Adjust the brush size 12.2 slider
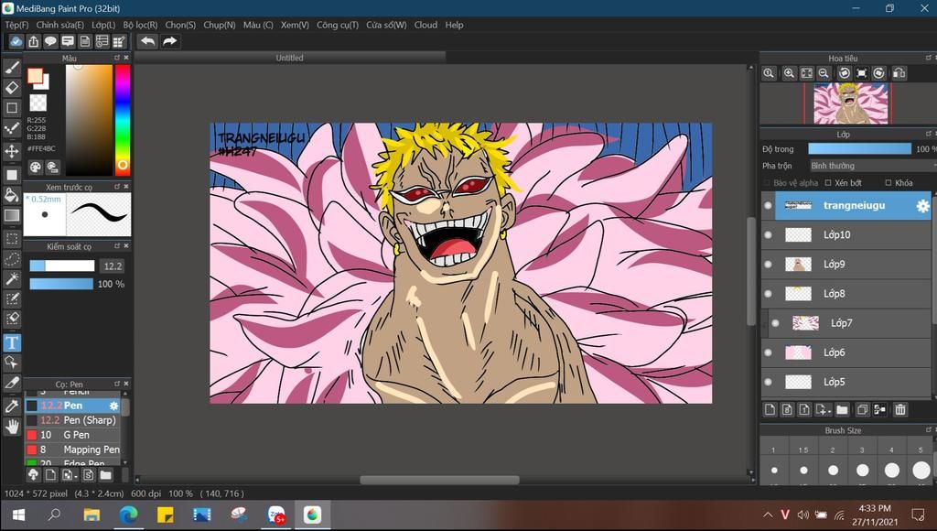This screenshot has width=937, height=531. [62, 266]
